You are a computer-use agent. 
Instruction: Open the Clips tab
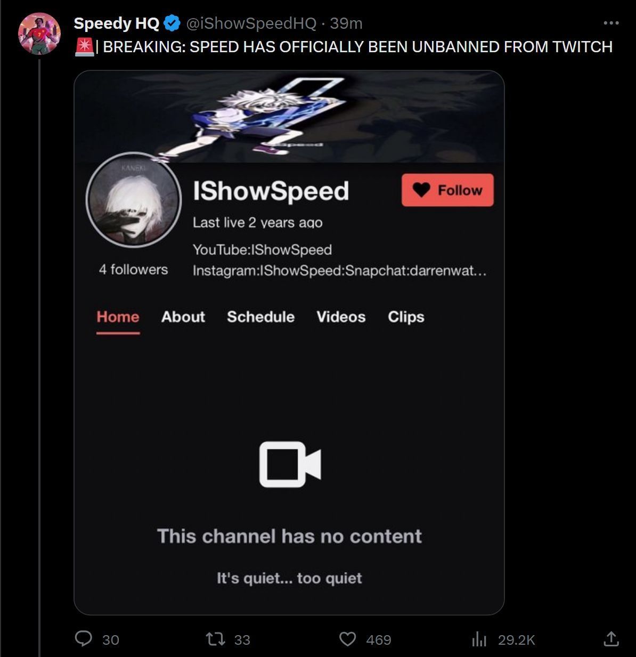(405, 317)
